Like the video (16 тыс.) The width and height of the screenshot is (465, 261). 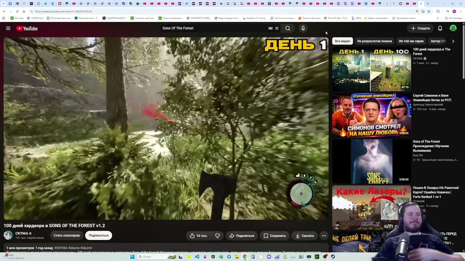tap(198, 236)
